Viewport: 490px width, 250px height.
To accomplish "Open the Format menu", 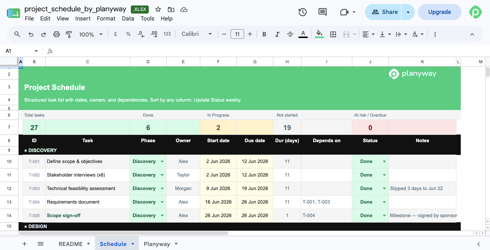I will point(106,18).
